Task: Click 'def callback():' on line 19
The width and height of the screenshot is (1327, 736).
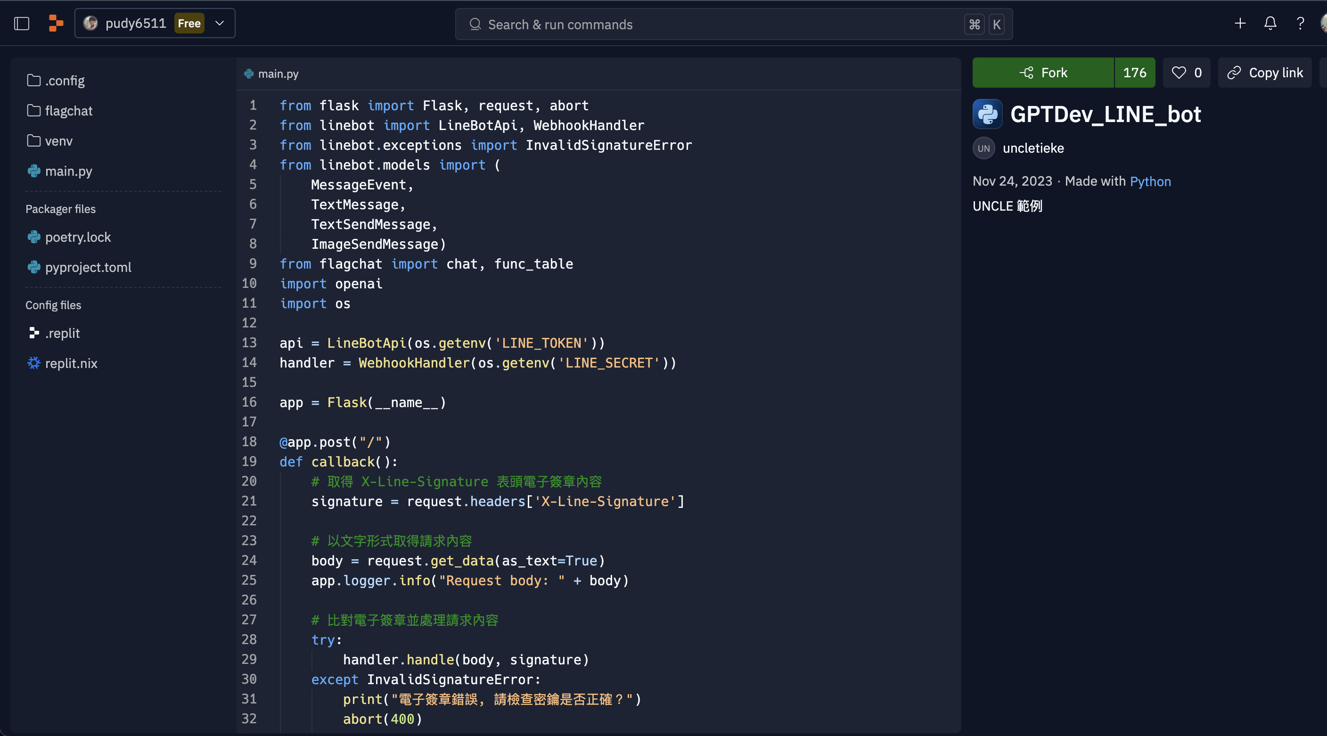Action: coord(338,461)
